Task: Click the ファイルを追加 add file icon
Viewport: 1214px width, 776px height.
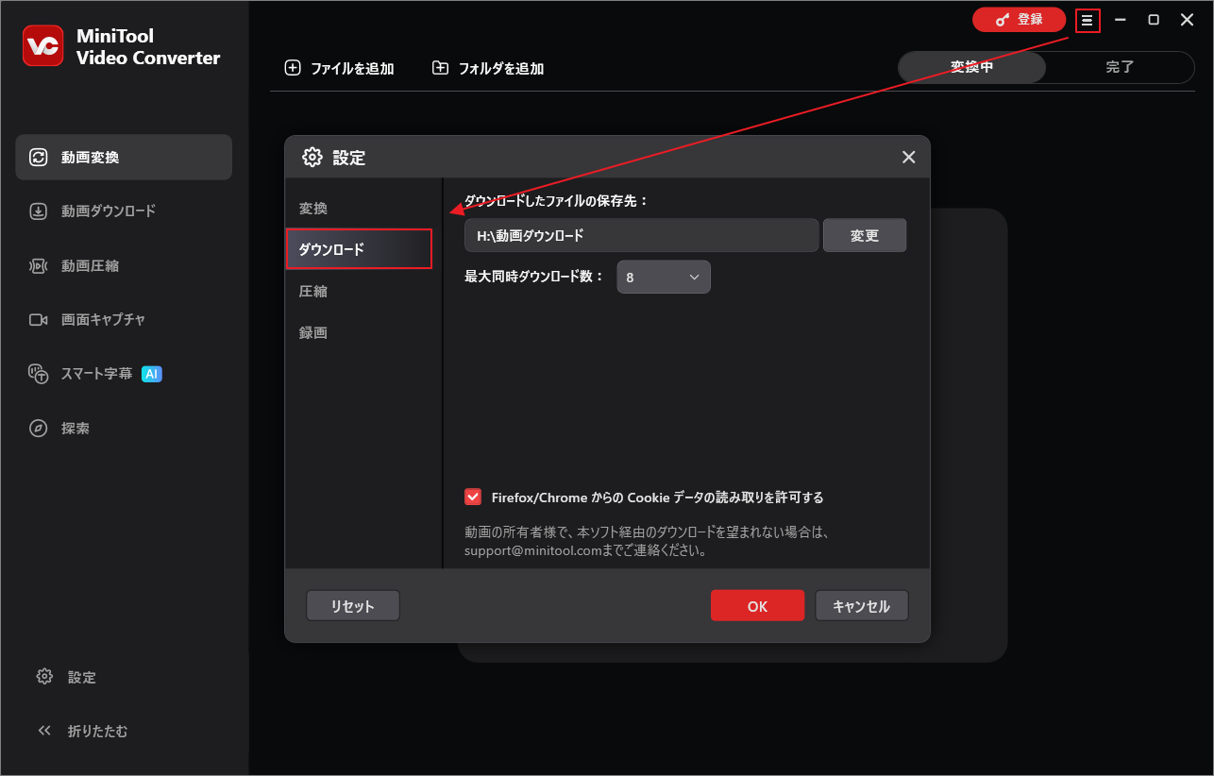Action: [x=294, y=68]
